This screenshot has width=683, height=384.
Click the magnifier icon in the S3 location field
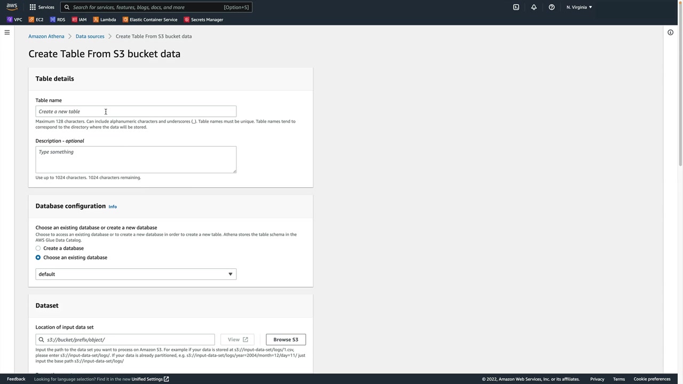41,340
